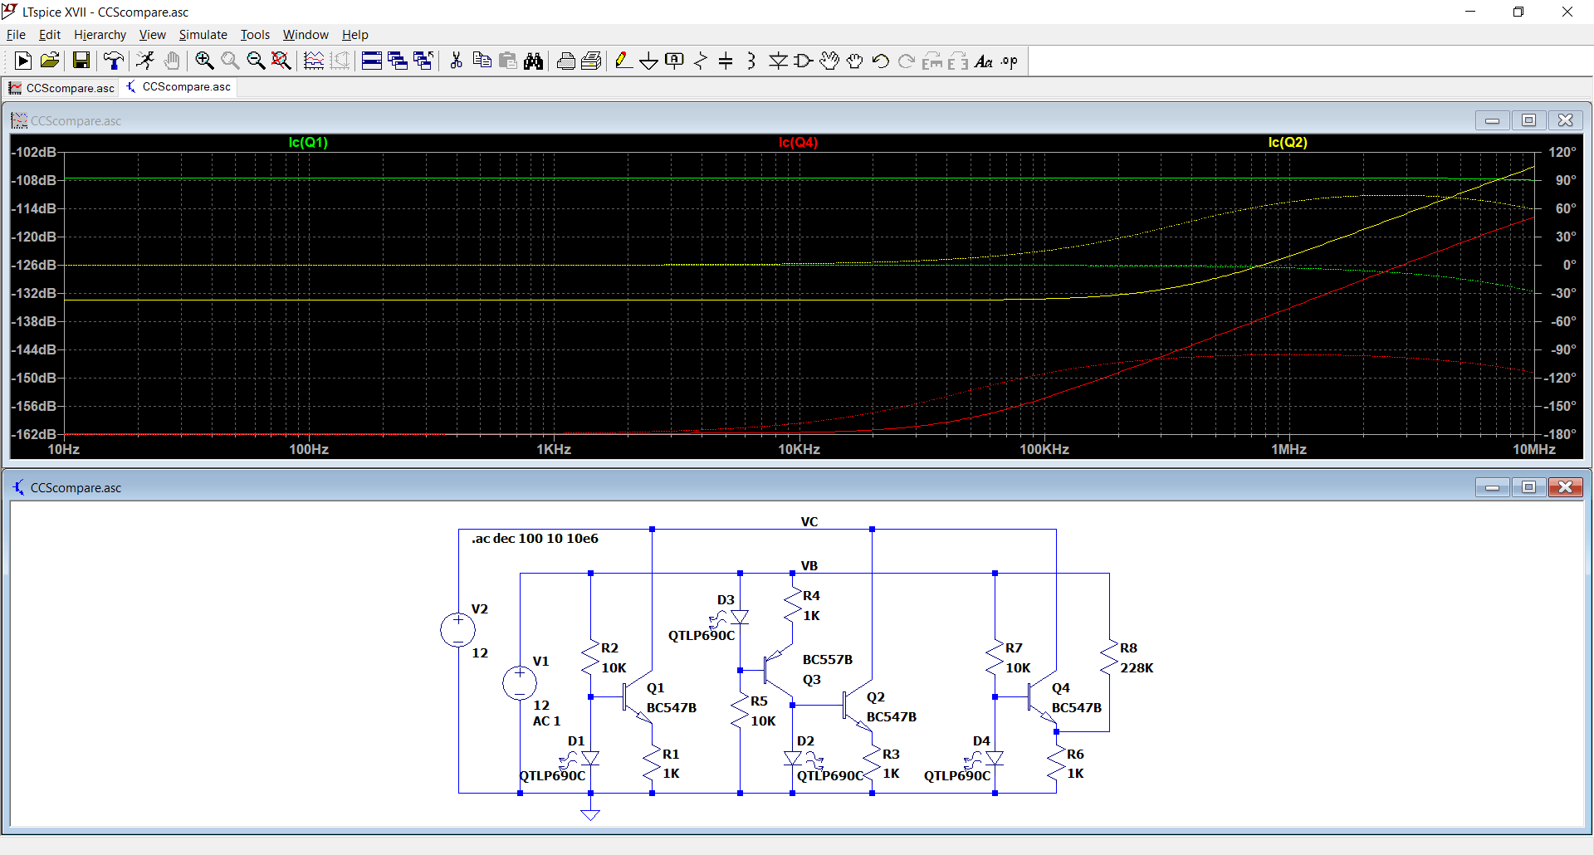The height and width of the screenshot is (855, 1594).
Task: Pick the Resistor placement tool
Action: (701, 61)
